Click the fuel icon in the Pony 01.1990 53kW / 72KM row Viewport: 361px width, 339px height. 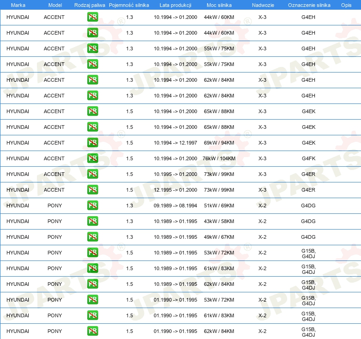[x=92, y=299]
